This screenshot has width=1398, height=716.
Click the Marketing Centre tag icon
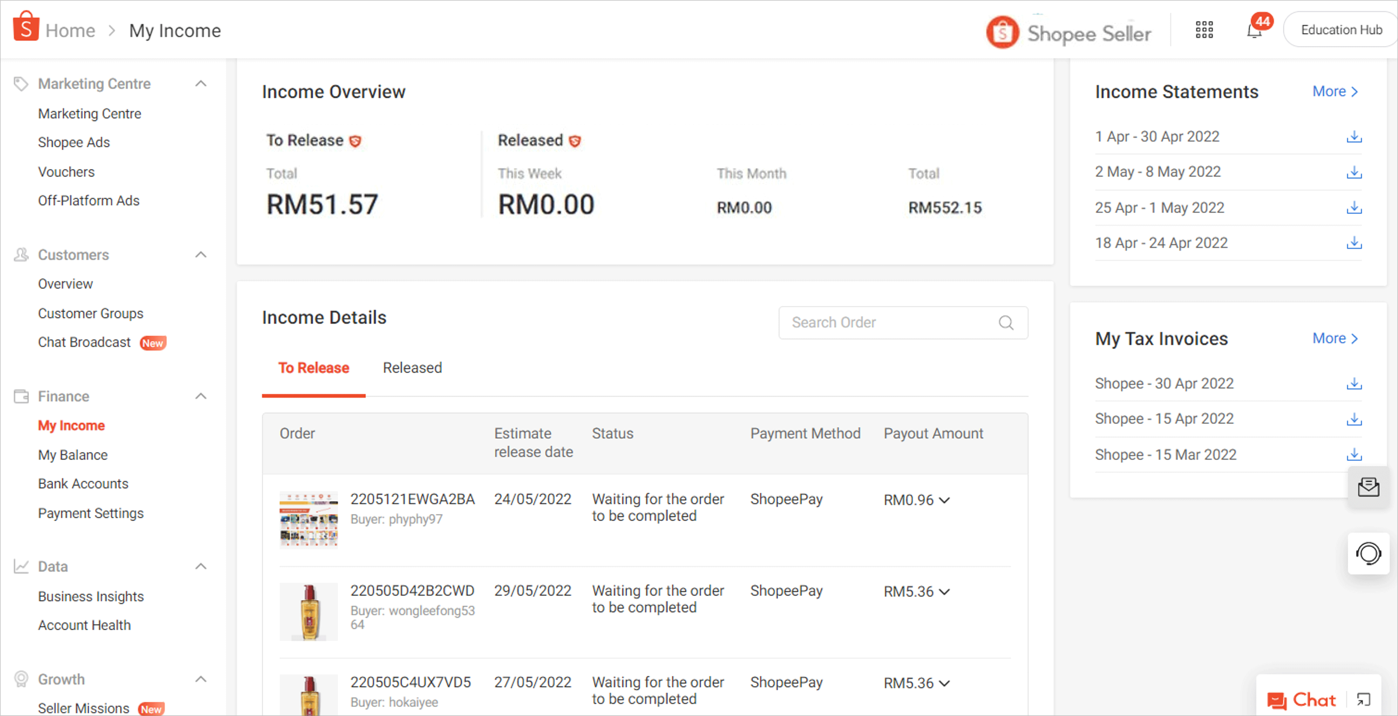click(21, 84)
